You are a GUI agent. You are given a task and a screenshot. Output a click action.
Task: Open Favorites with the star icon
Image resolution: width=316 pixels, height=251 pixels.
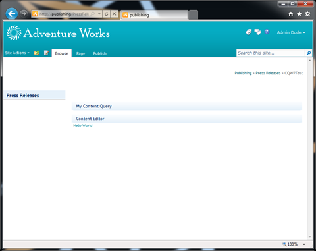pyautogui.click(x=299, y=14)
